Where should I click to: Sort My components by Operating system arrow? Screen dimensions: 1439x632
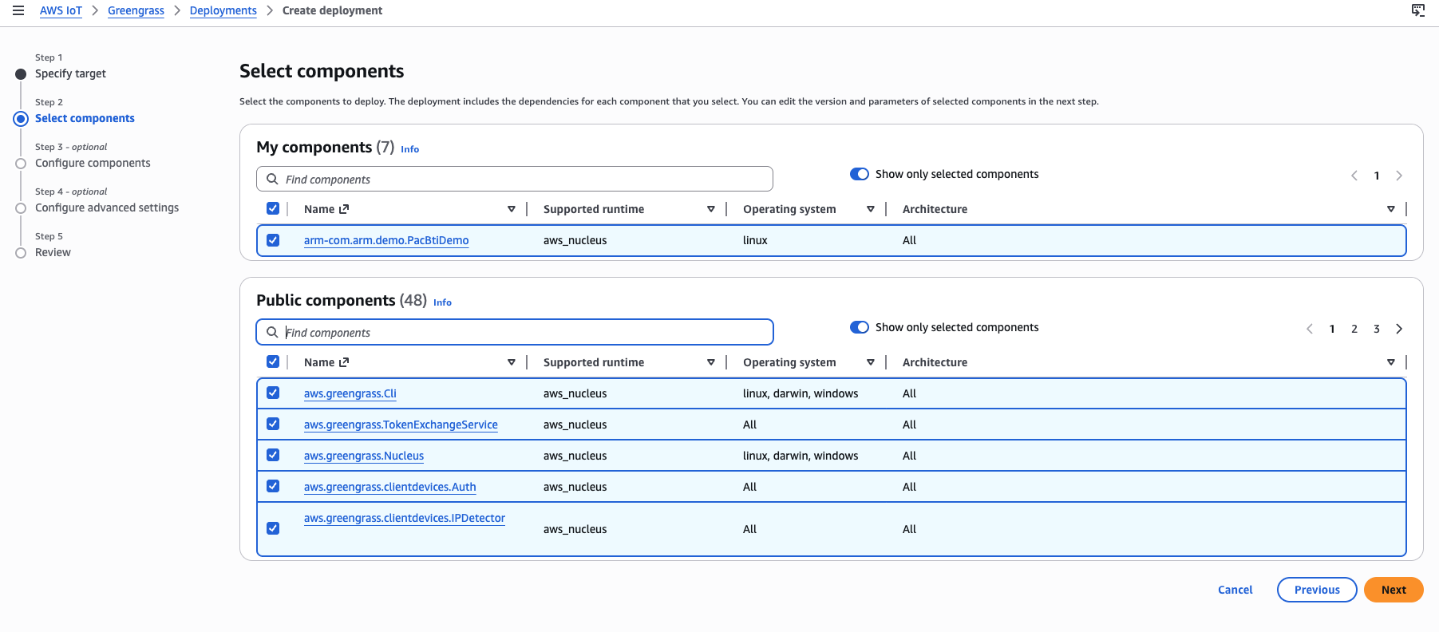(871, 209)
